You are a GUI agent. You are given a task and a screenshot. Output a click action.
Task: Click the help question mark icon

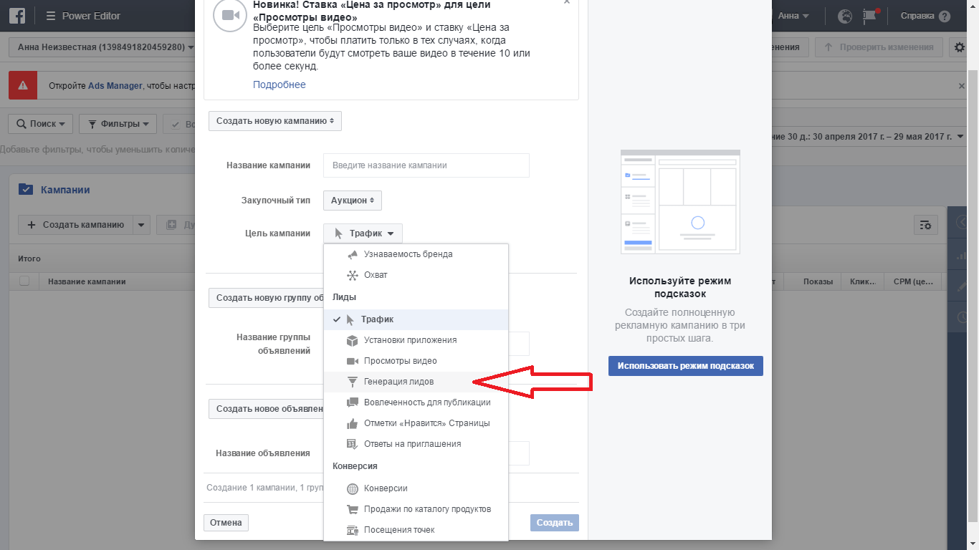(x=945, y=16)
